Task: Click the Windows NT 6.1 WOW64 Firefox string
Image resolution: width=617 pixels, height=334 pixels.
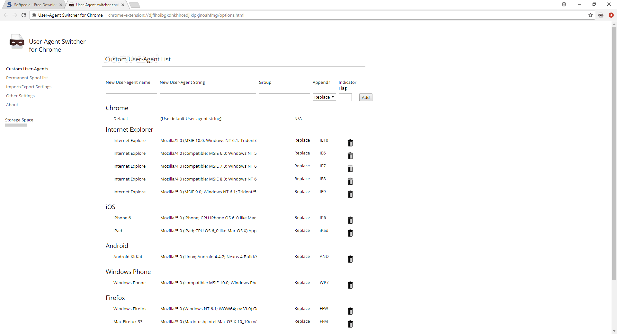Action: pyautogui.click(x=209, y=309)
